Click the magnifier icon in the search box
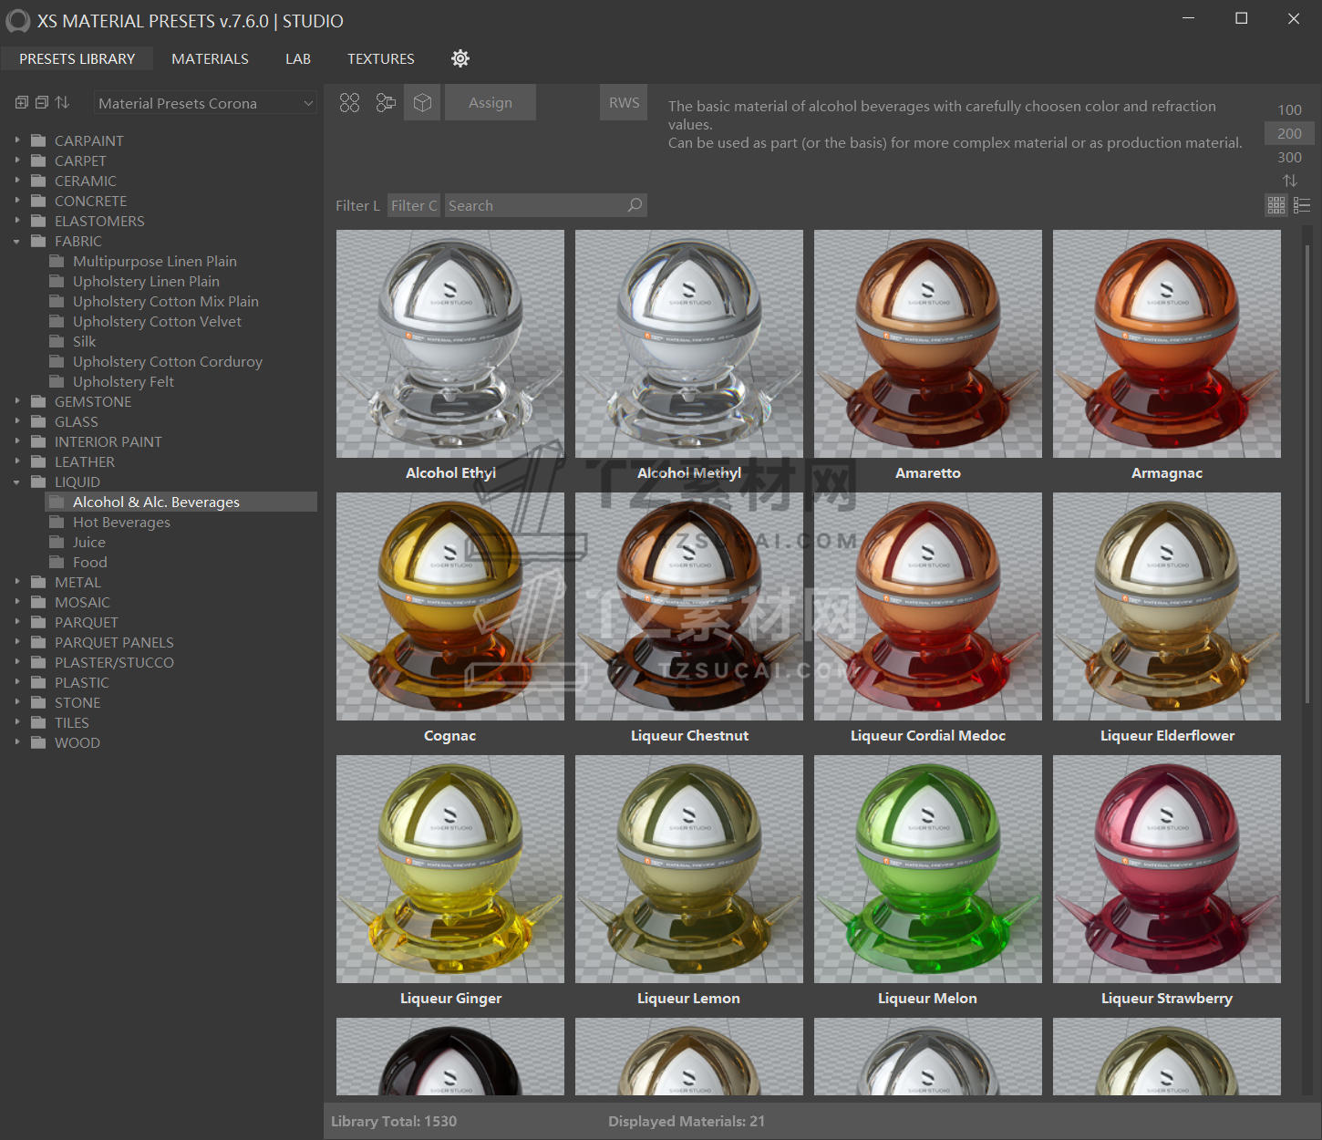 pos(635,205)
